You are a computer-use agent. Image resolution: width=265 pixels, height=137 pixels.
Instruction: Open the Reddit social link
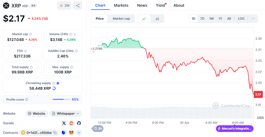click(x=71, y=123)
